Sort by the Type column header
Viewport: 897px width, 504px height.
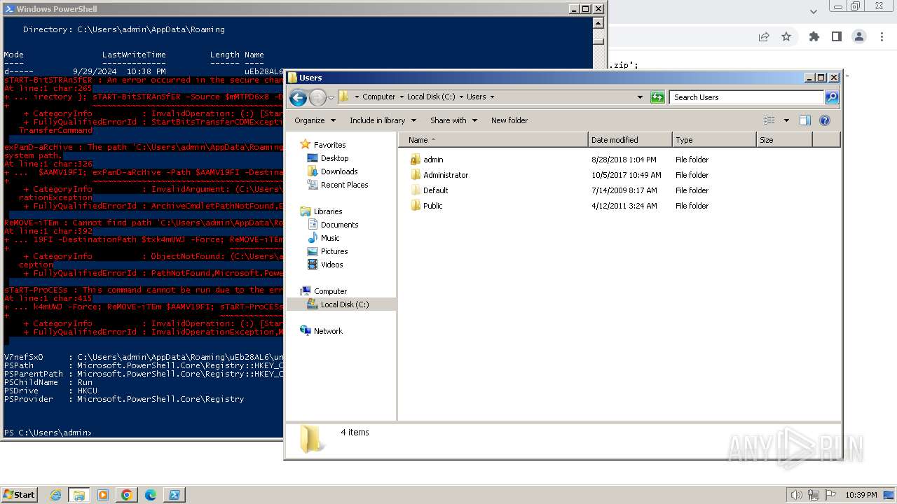[714, 140]
